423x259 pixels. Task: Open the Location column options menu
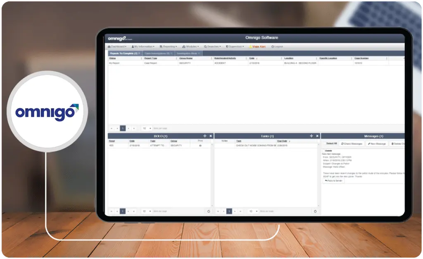(316, 58)
